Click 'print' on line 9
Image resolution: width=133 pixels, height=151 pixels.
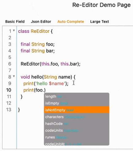[29, 84]
